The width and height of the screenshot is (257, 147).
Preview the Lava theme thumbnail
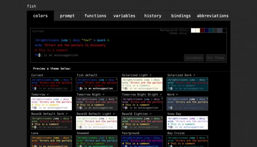tap(51, 141)
